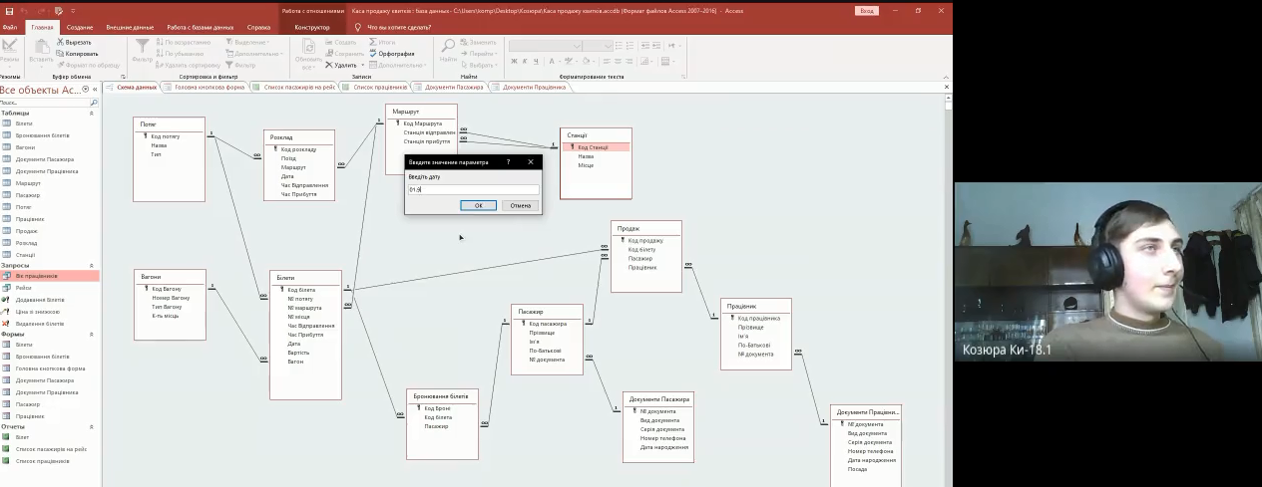Viewport: 1262px width, 487px height.
Task: Click the Вырезать scissors icon
Action: click(59, 43)
